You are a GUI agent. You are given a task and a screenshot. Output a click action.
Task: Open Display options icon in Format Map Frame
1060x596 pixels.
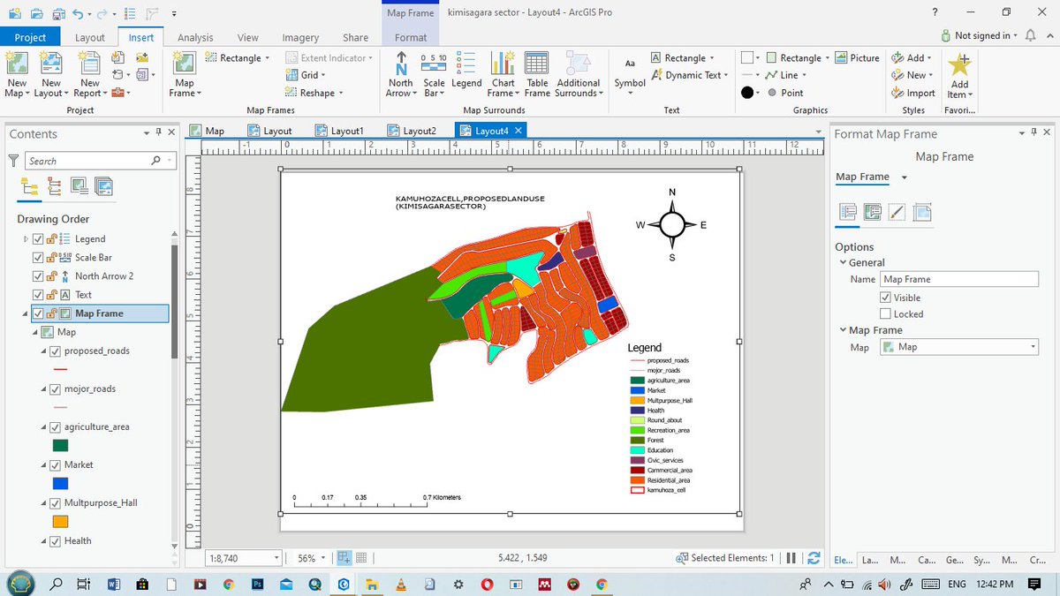click(873, 212)
